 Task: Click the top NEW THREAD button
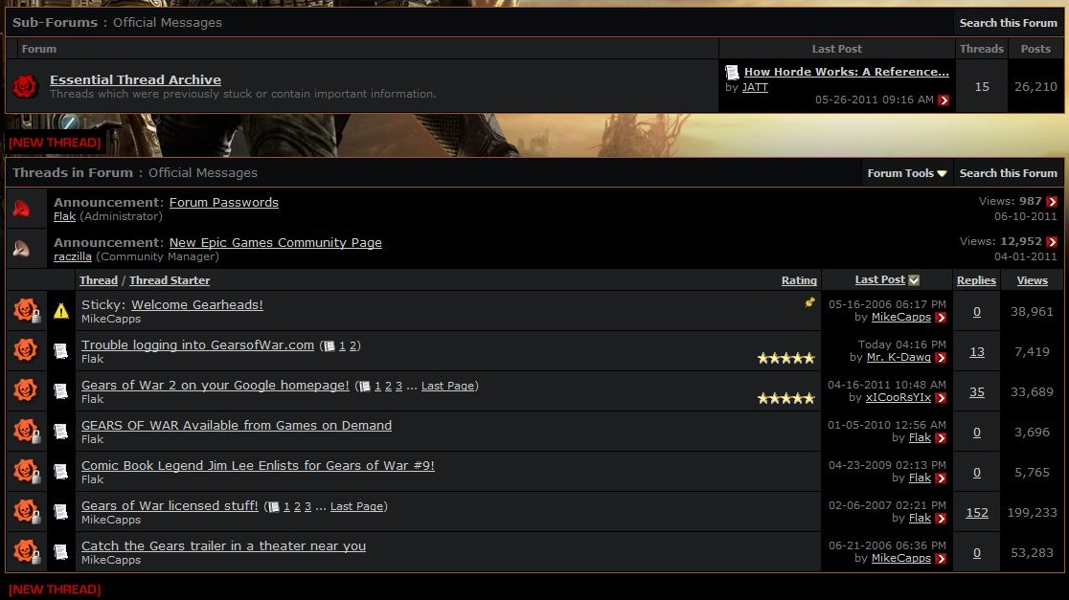pyautogui.click(x=55, y=143)
